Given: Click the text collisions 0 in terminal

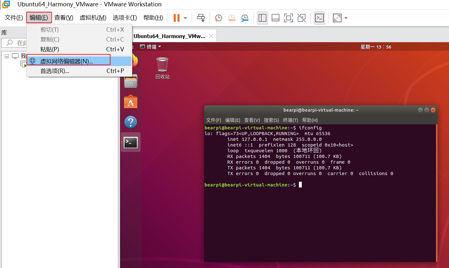Looking at the screenshot, I should click(376, 173).
